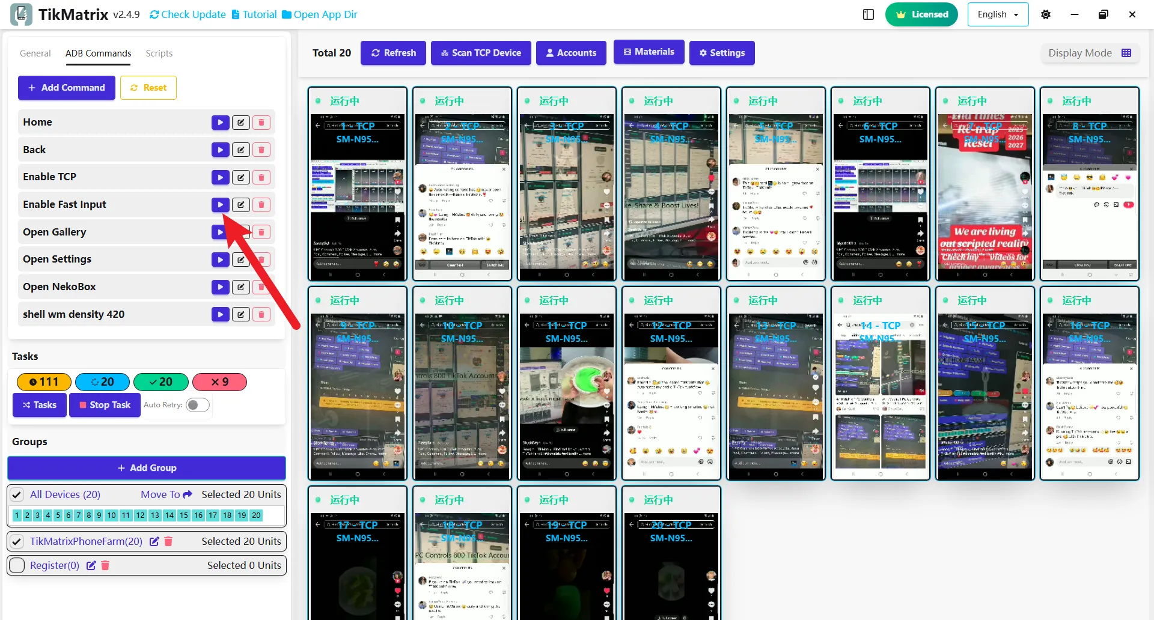The height and width of the screenshot is (620, 1154).
Task: Open application settings via gear icon
Action: click(x=1046, y=14)
